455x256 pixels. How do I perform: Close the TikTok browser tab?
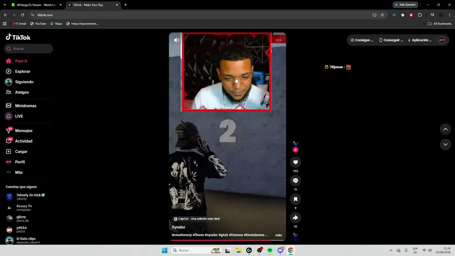tap(117, 5)
